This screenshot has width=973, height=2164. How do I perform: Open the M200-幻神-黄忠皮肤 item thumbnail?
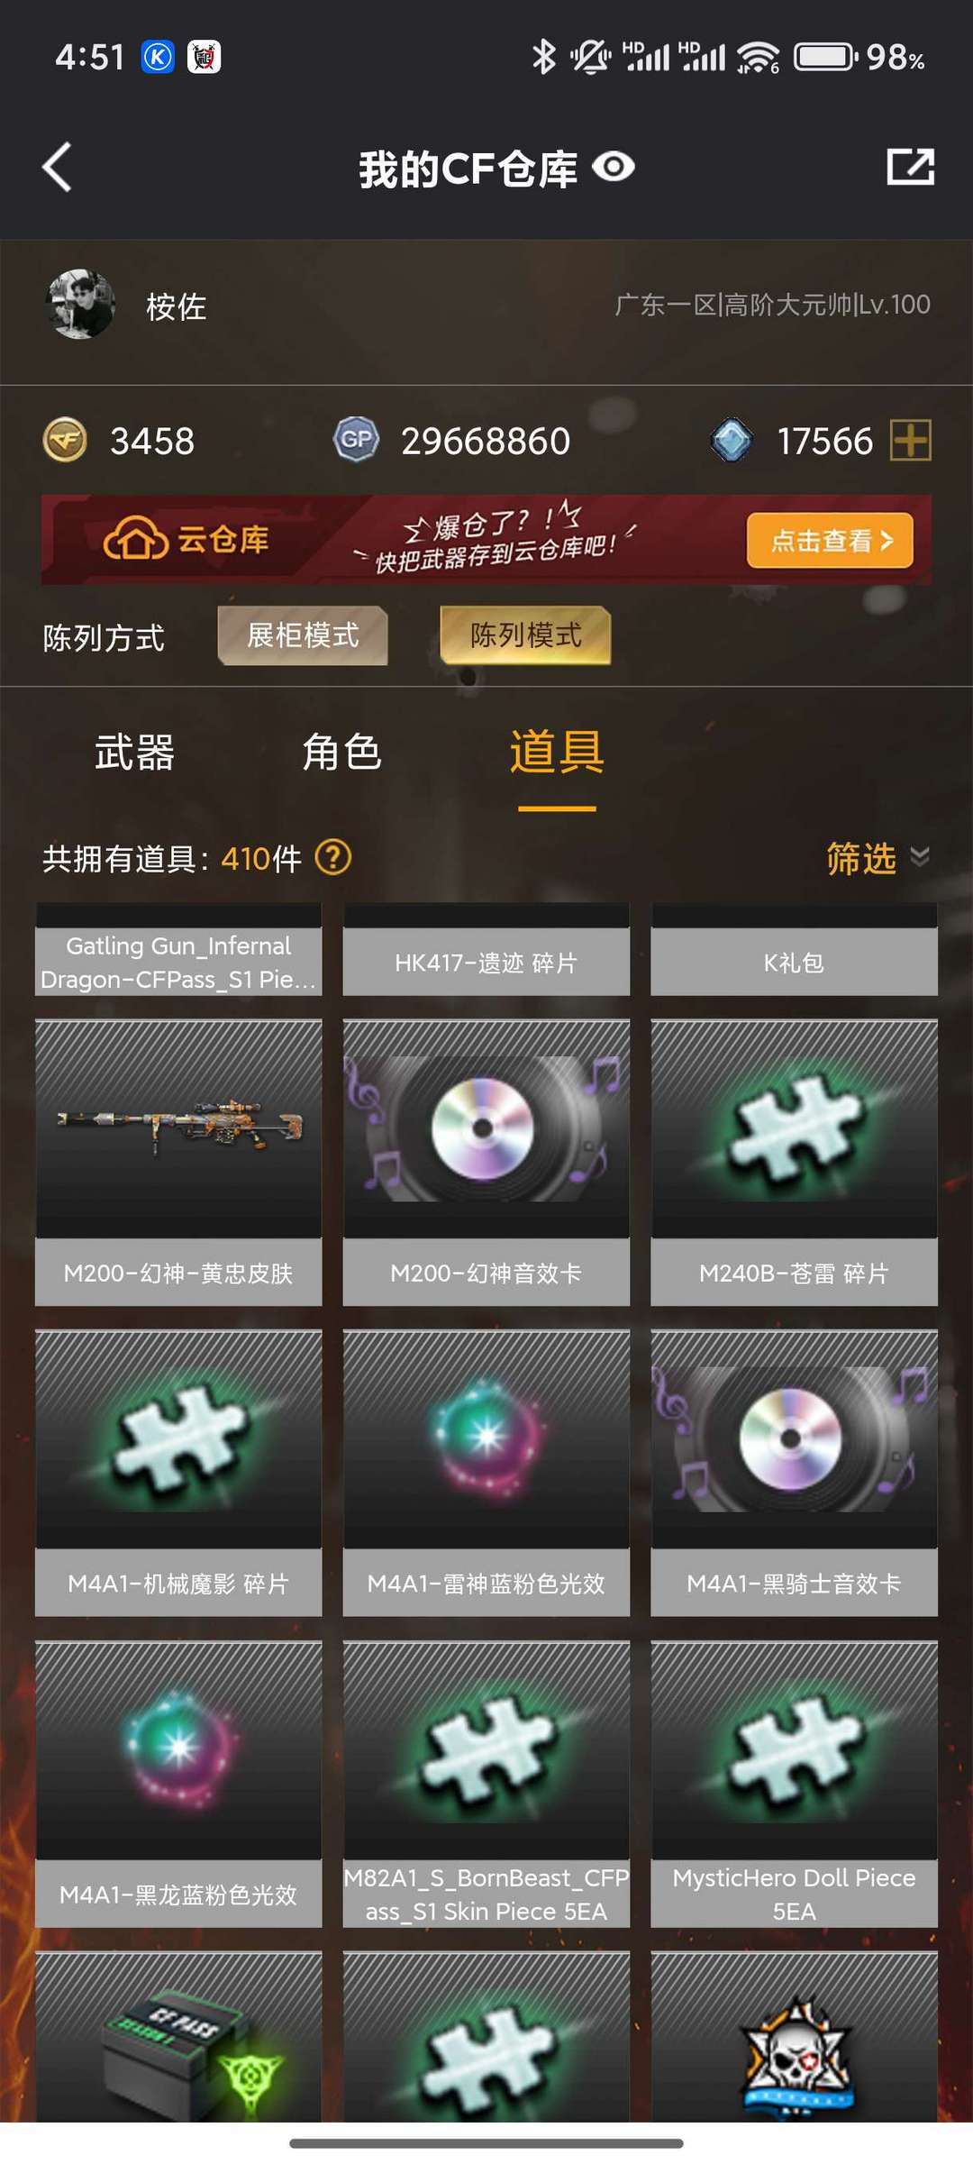[x=178, y=1129]
